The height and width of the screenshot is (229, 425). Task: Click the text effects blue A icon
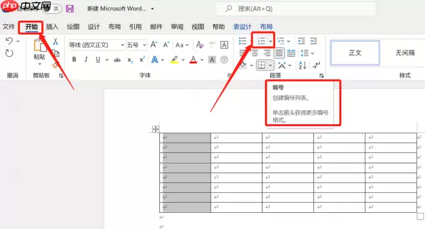click(155, 59)
